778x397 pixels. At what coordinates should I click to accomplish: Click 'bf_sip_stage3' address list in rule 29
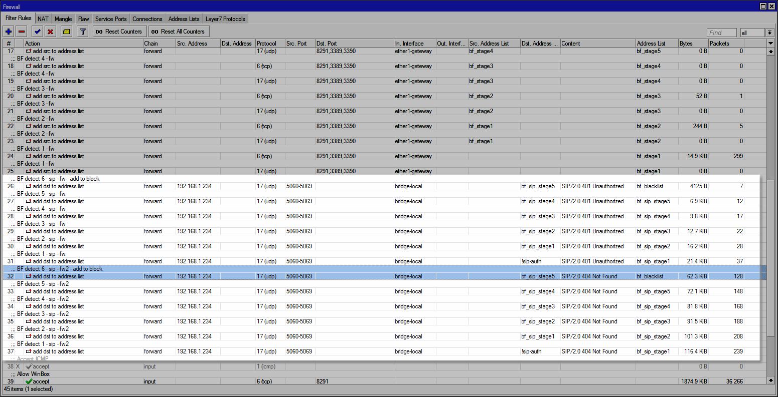(653, 231)
